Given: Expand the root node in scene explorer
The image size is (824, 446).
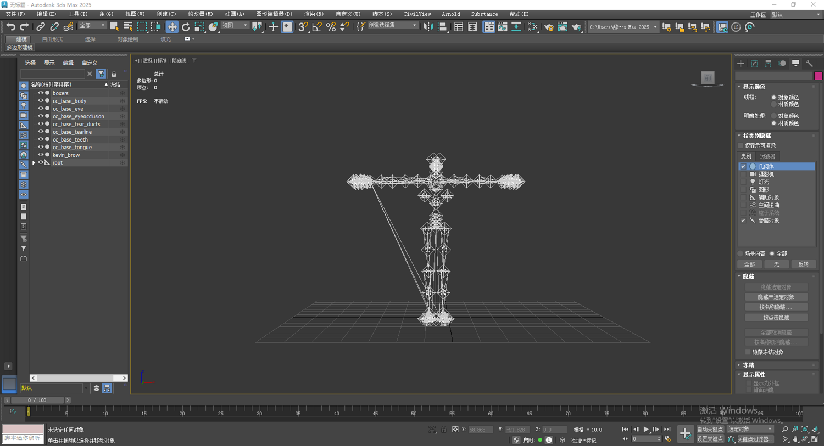Looking at the screenshot, I should tap(34, 163).
